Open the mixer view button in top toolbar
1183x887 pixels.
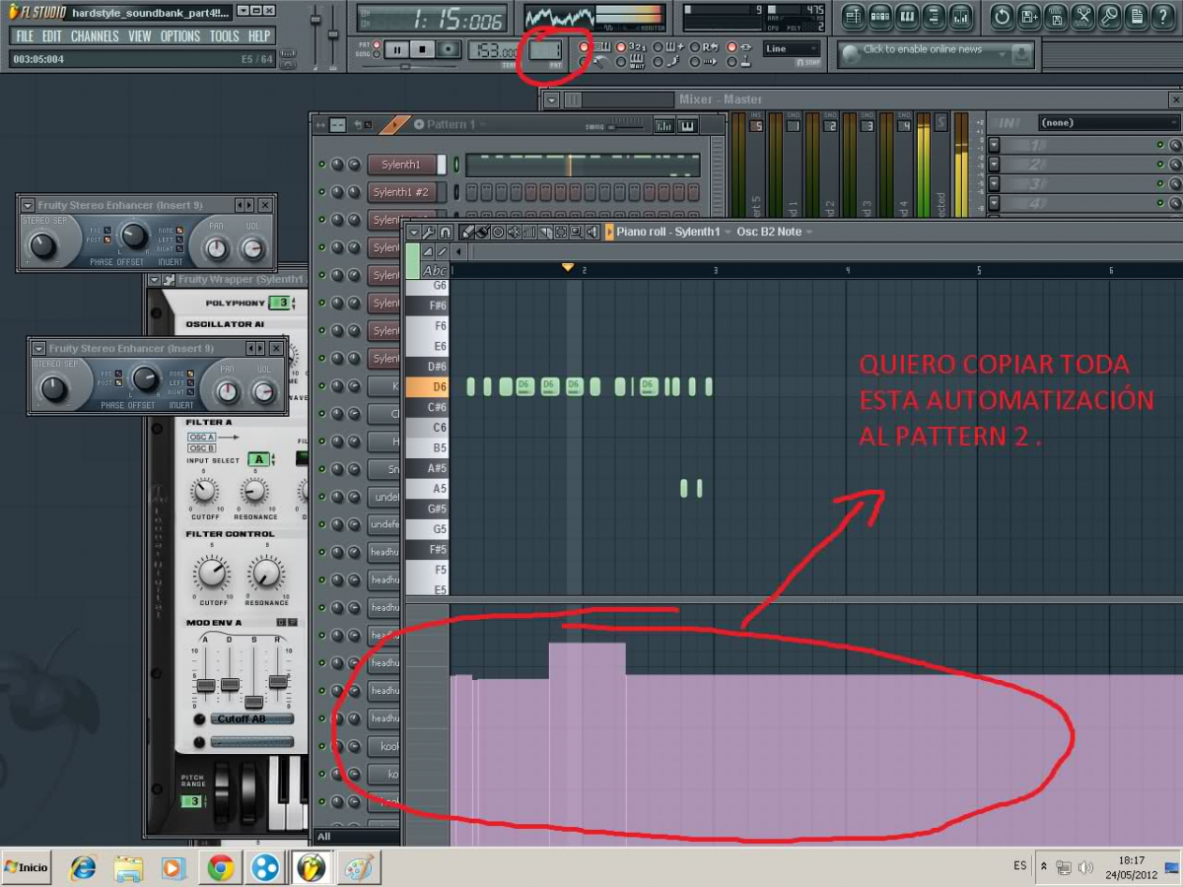coord(960,17)
